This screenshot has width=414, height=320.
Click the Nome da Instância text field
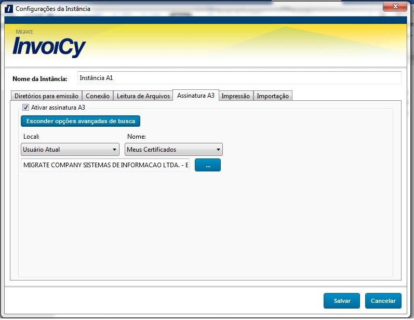(x=239, y=78)
